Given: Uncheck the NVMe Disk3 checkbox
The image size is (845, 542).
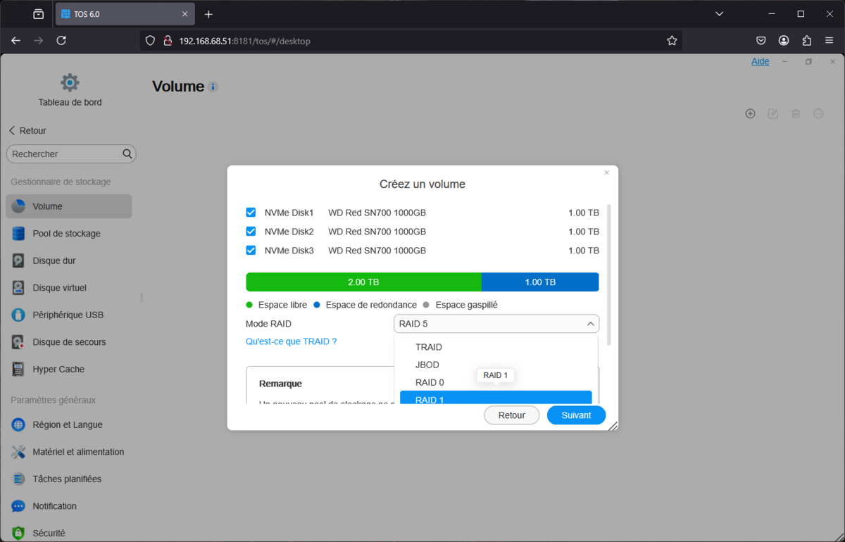Looking at the screenshot, I should coord(251,250).
